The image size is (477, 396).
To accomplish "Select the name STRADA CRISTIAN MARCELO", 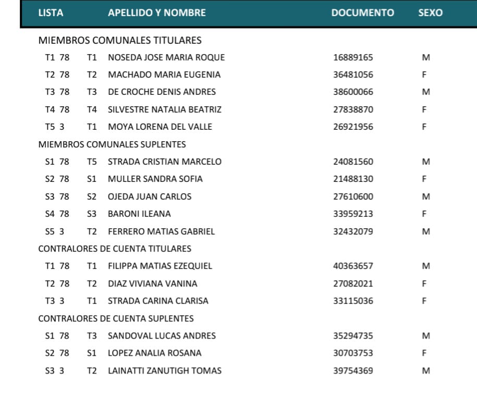I will pyautogui.click(x=165, y=162).
